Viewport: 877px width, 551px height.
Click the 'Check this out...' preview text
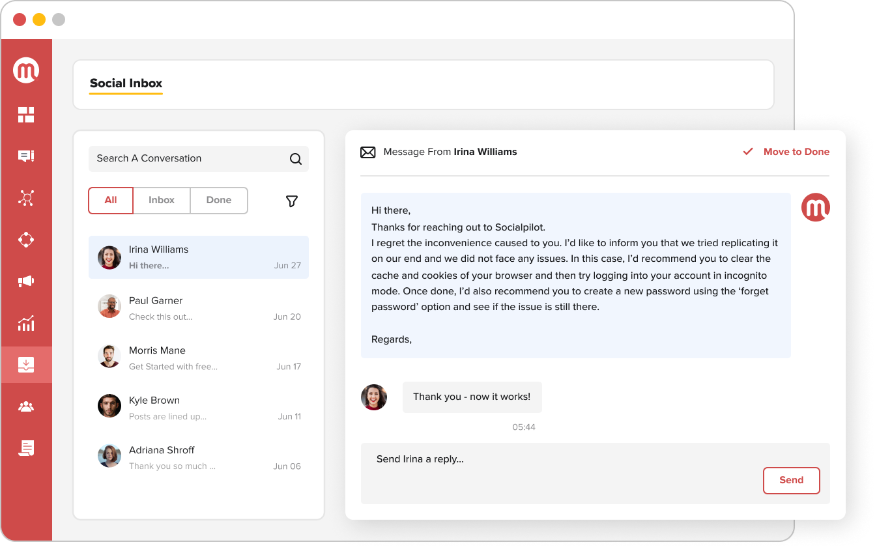[x=160, y=317]
